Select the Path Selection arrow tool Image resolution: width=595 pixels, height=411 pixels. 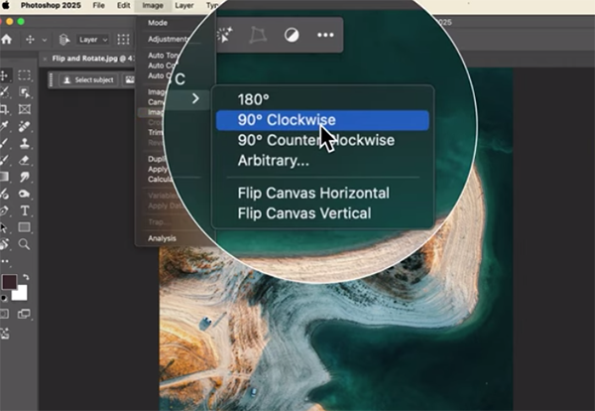pyautogui.click(x=3, y=227)
